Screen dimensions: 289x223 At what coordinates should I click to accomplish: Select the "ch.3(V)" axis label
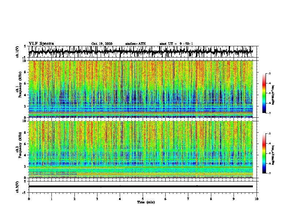[17, 187]
